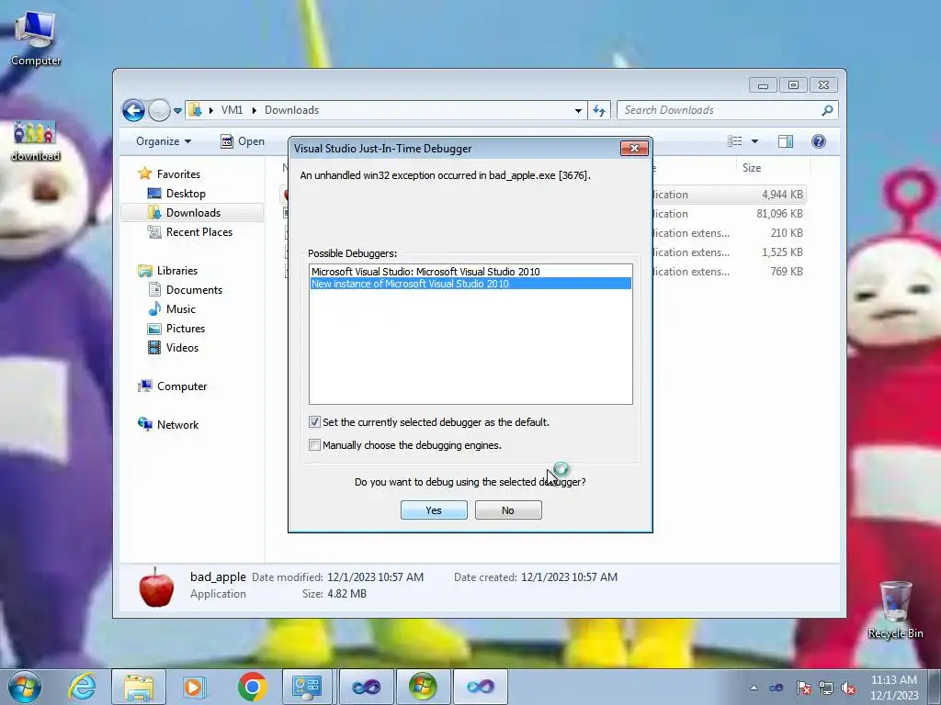Select the file row sized 1,525 KB
Viewport: 941px width, 705px height.
729,252
